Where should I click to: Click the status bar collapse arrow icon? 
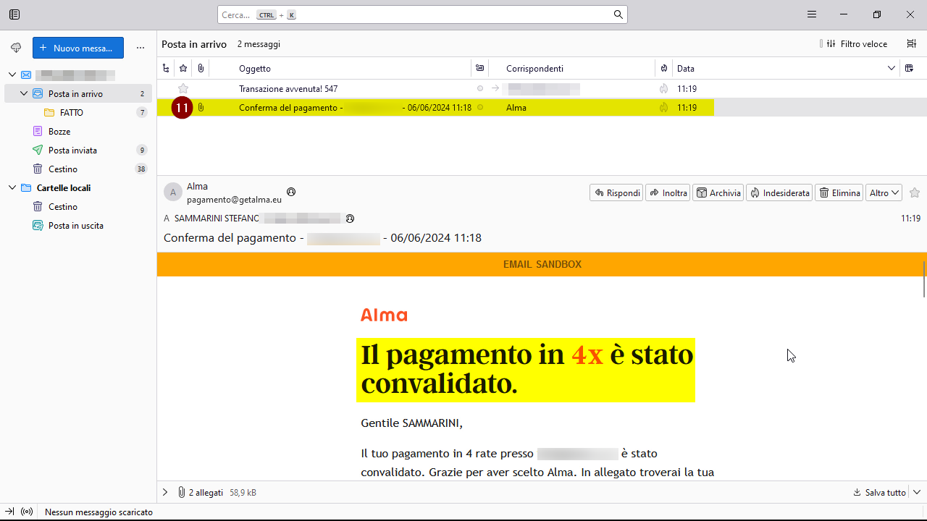10,512
